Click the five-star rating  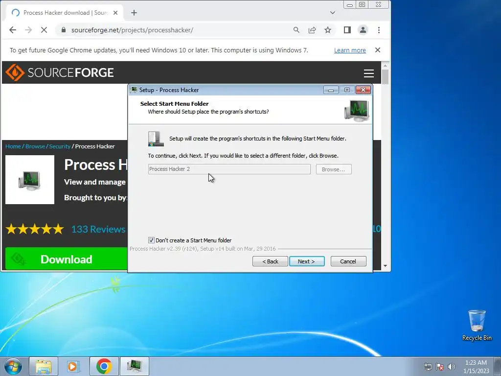pyautogui.click(x=35, y=229)
